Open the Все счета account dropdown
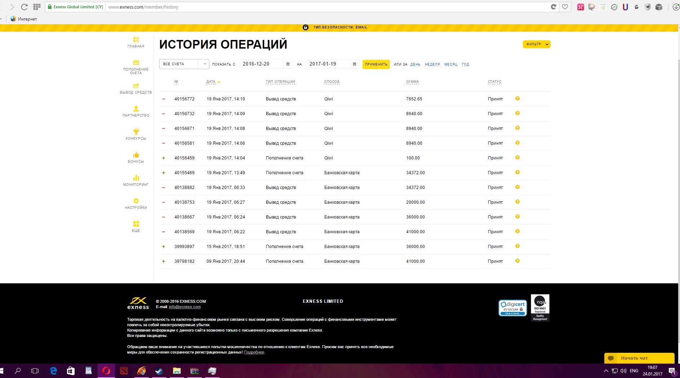Image resolution: width=680 pixels, height=378 pixels. [x=184, y=64]
